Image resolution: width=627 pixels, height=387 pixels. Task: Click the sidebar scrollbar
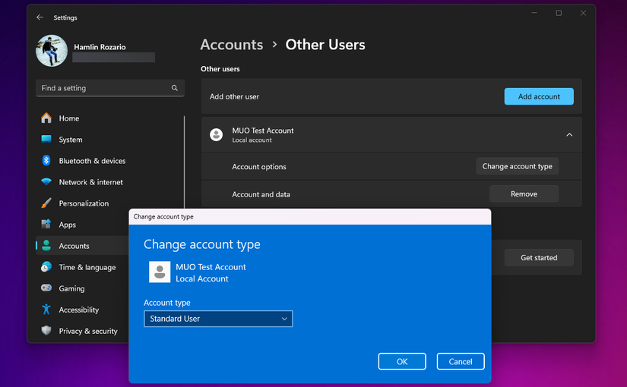[x=185, y=162]
